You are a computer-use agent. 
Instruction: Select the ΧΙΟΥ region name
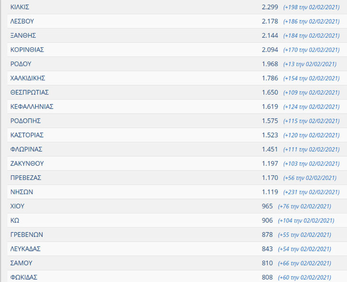click(17, 206)
